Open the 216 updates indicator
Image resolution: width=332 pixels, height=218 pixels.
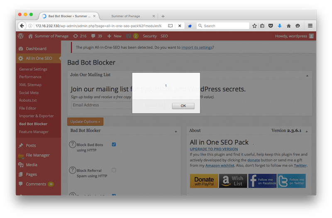(80, 36)
